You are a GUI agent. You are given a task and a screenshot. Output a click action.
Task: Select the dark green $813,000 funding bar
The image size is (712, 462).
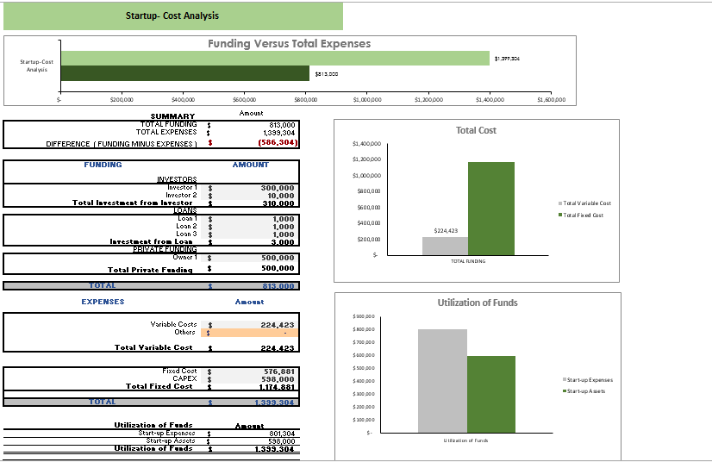click(185, 73)
